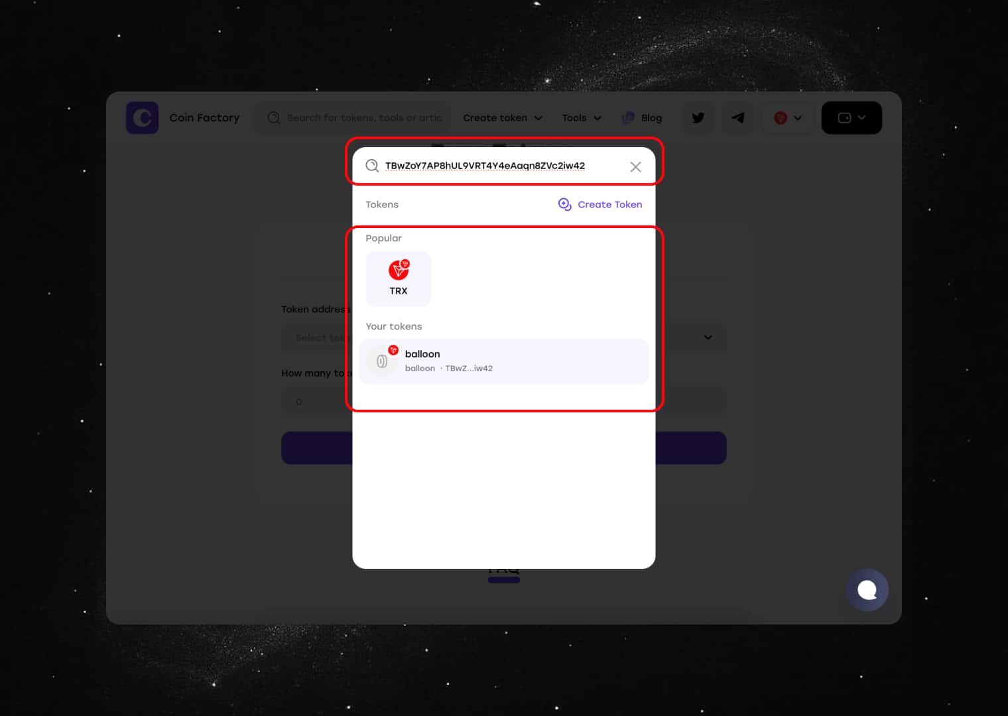This screenshot has width=1008, height=716.
Task: Click the header search for tokens field
Action: [x=354, y=118]
